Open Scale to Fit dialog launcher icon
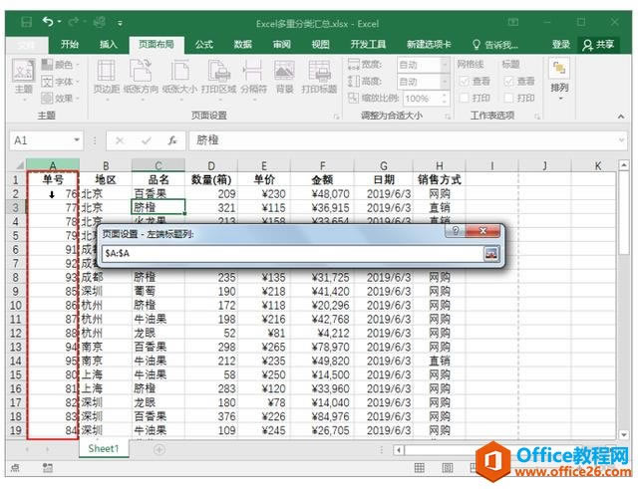Viewport: 638px width, 489px height. [448, 117]
